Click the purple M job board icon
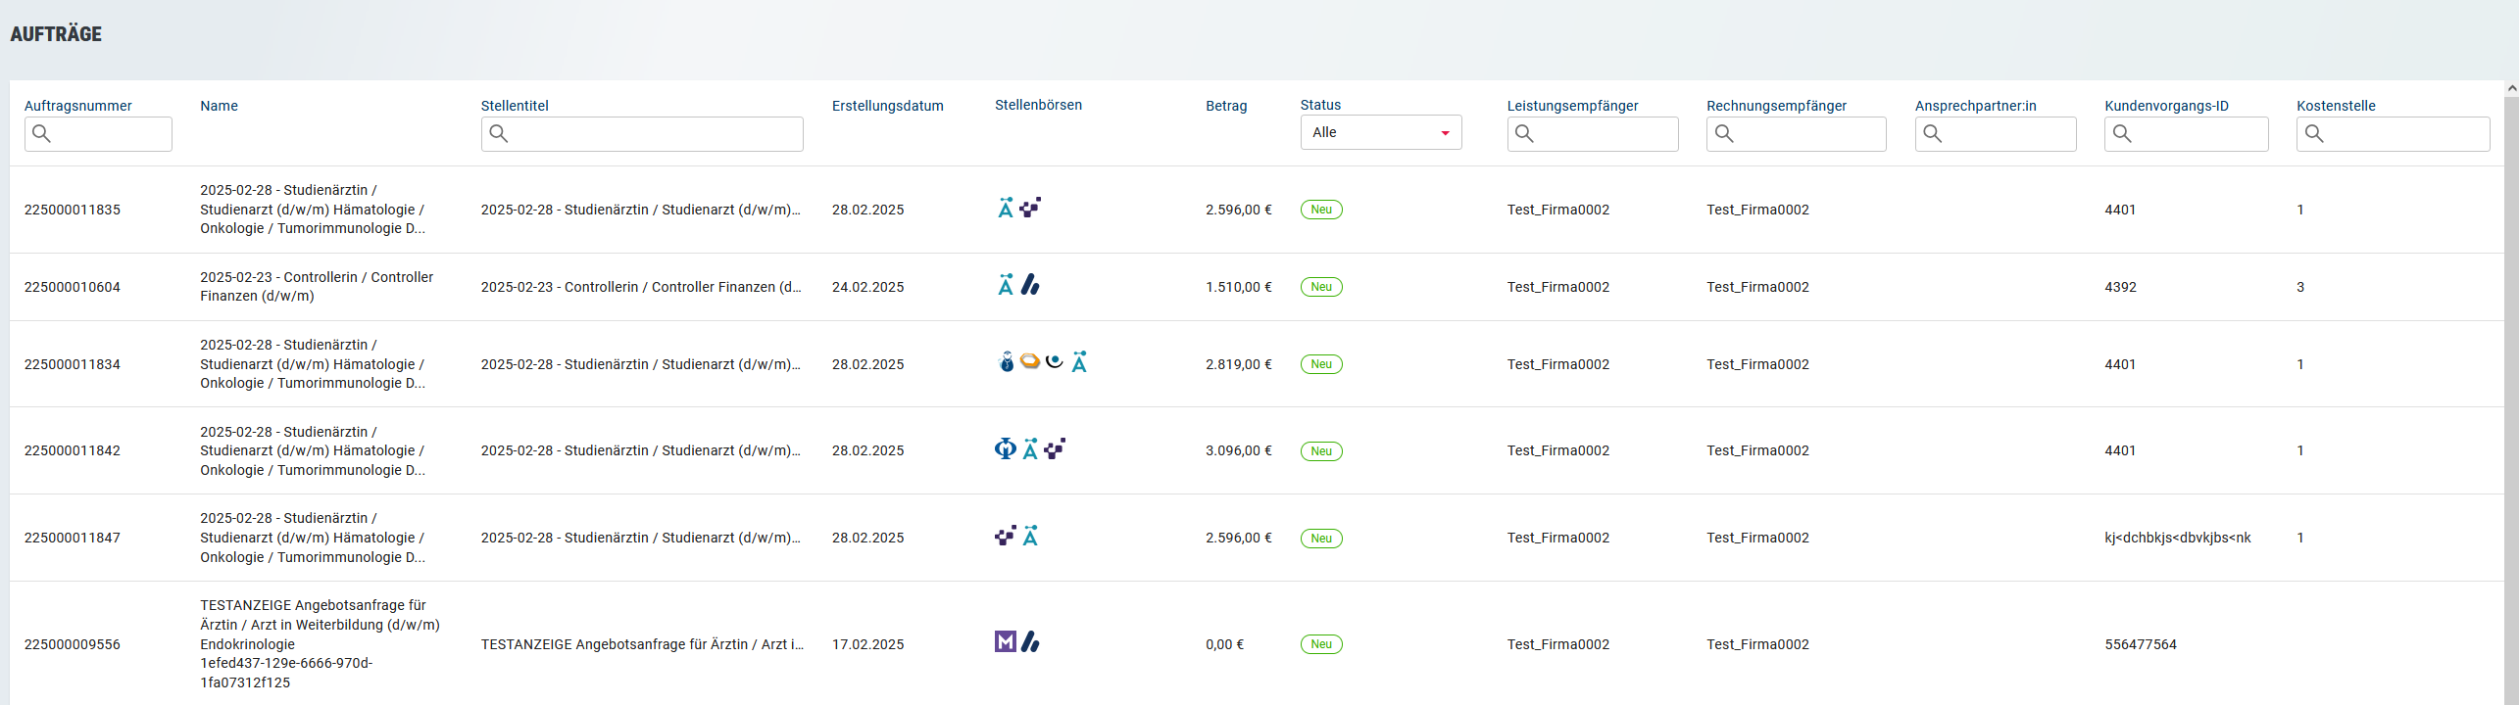This screenshot has height=705, width=2519. click(1005, 642)
